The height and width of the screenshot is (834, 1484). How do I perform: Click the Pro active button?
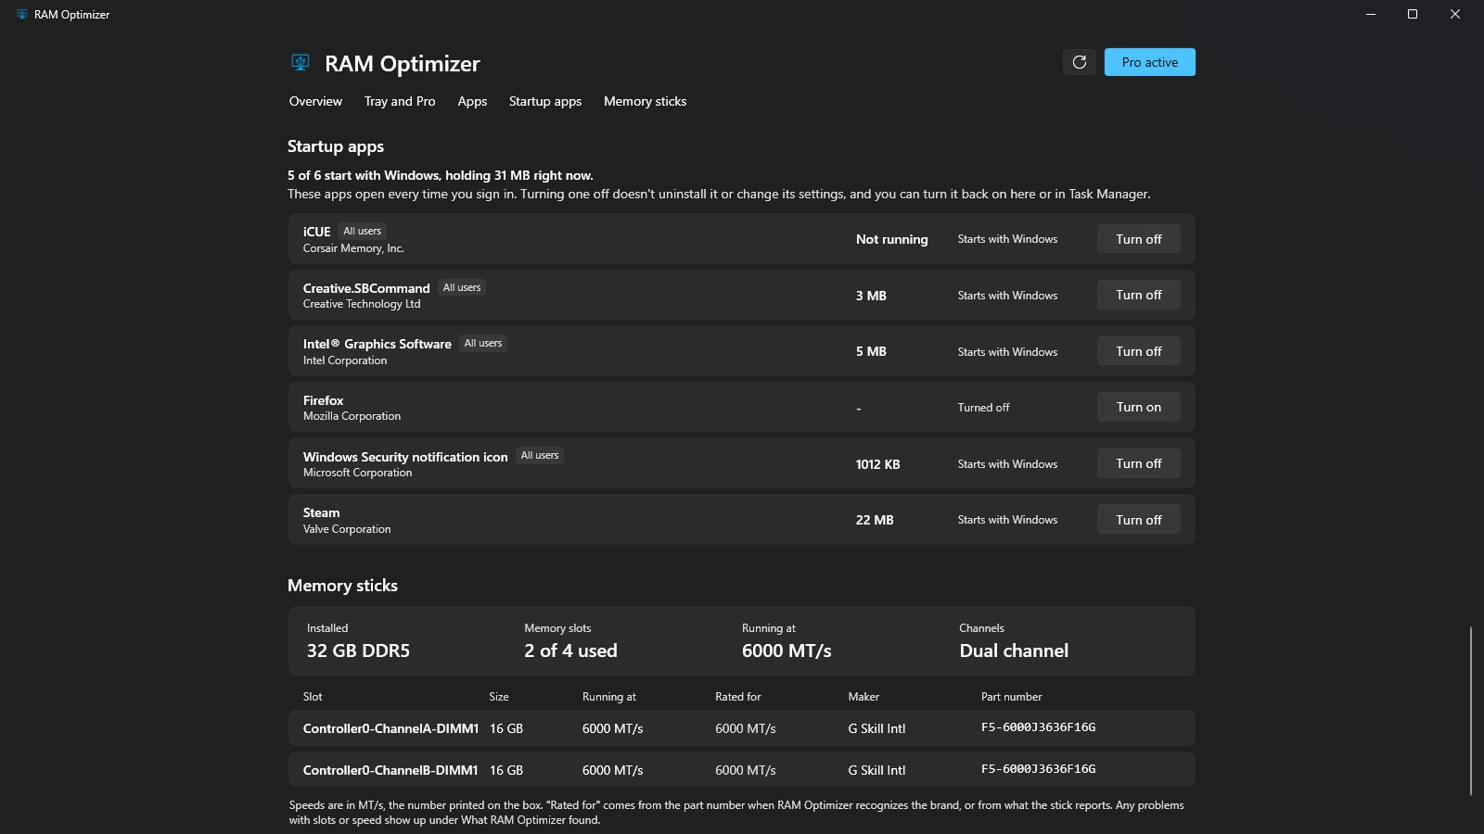(1149, 62)
